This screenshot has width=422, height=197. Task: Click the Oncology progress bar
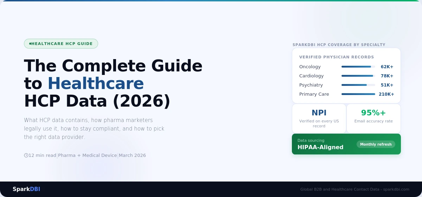358,67
